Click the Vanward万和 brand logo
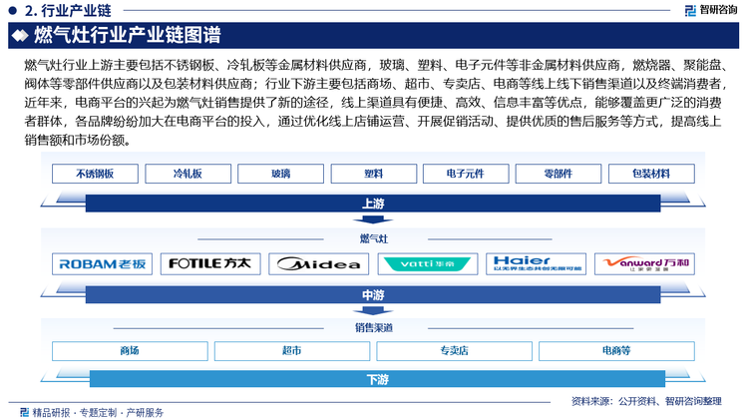The width and height of the screenshot is (748, 419). [x=644, y=264]
